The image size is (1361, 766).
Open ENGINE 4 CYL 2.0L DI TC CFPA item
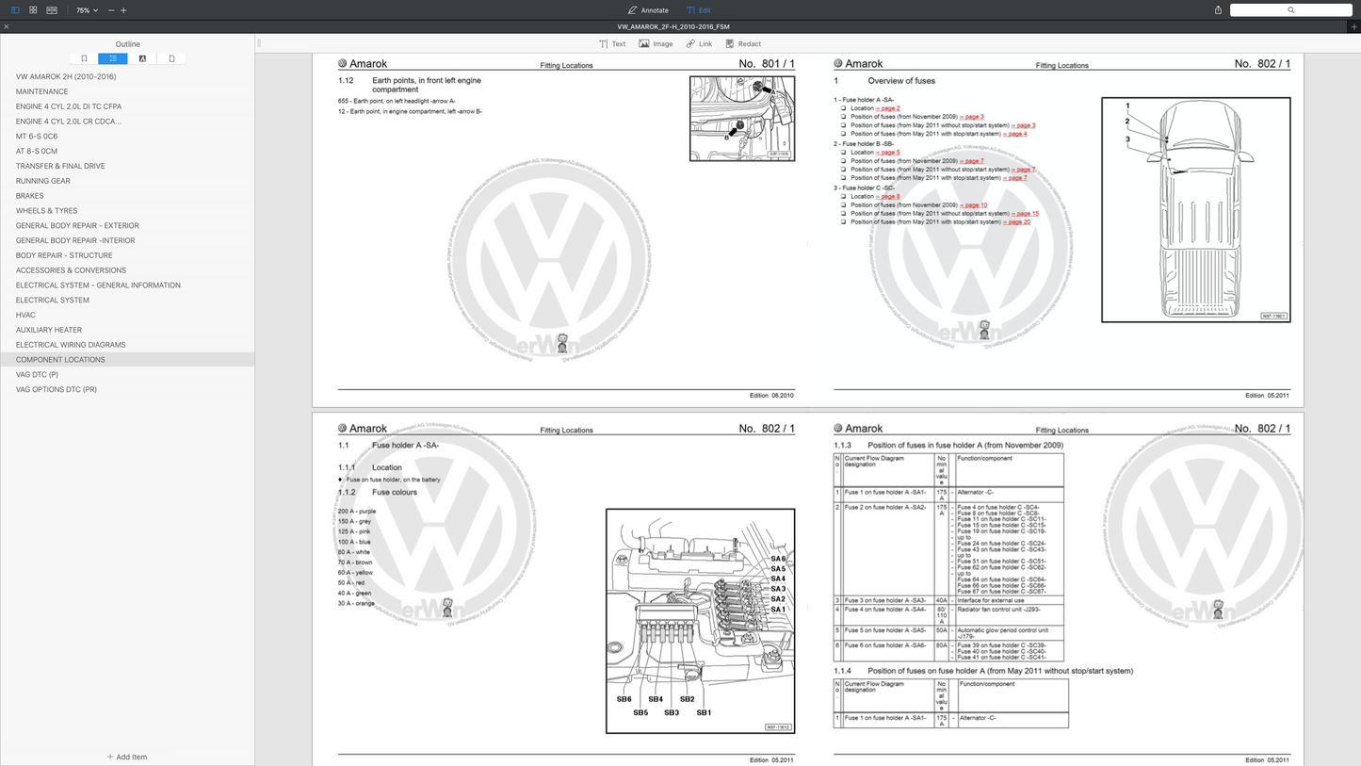click(69, 106)
